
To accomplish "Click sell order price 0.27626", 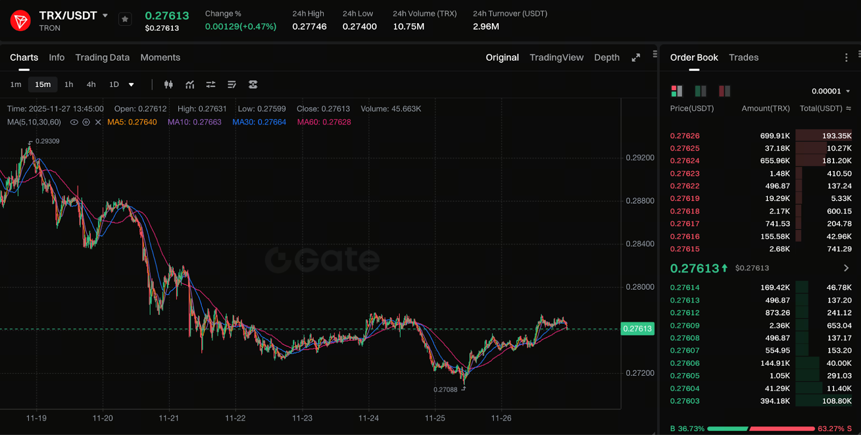I will tap(685, 136).
